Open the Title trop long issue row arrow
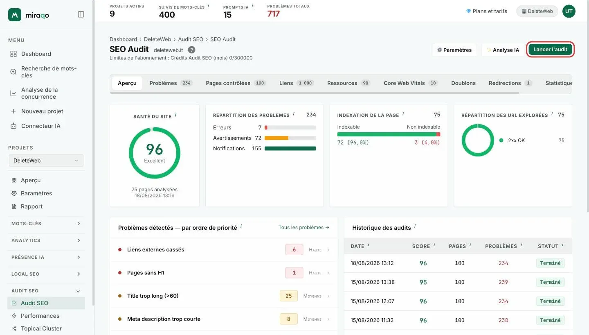Screen dimensions: 589x335 click(x=328, y=296)
